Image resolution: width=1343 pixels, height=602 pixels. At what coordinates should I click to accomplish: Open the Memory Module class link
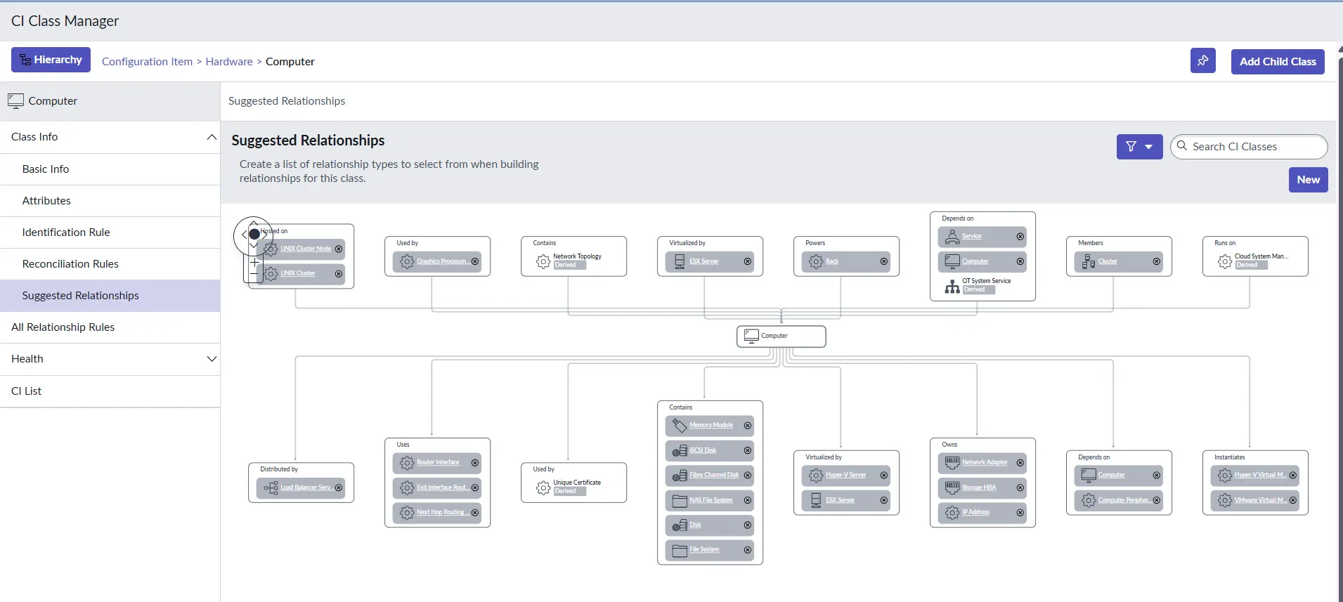(711, 426)
